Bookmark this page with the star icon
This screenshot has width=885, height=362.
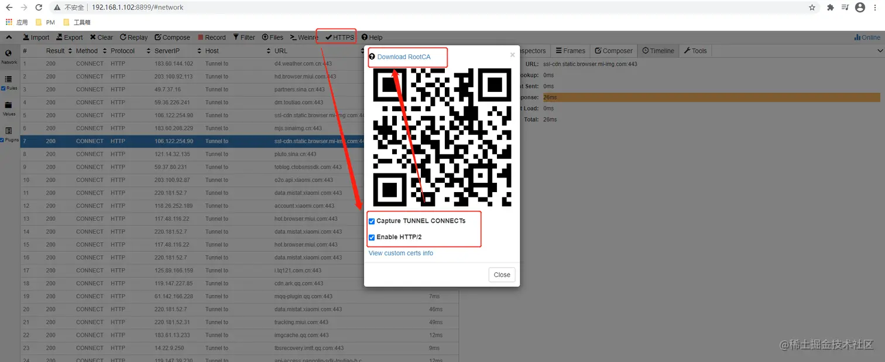click(x=812, y=8)
